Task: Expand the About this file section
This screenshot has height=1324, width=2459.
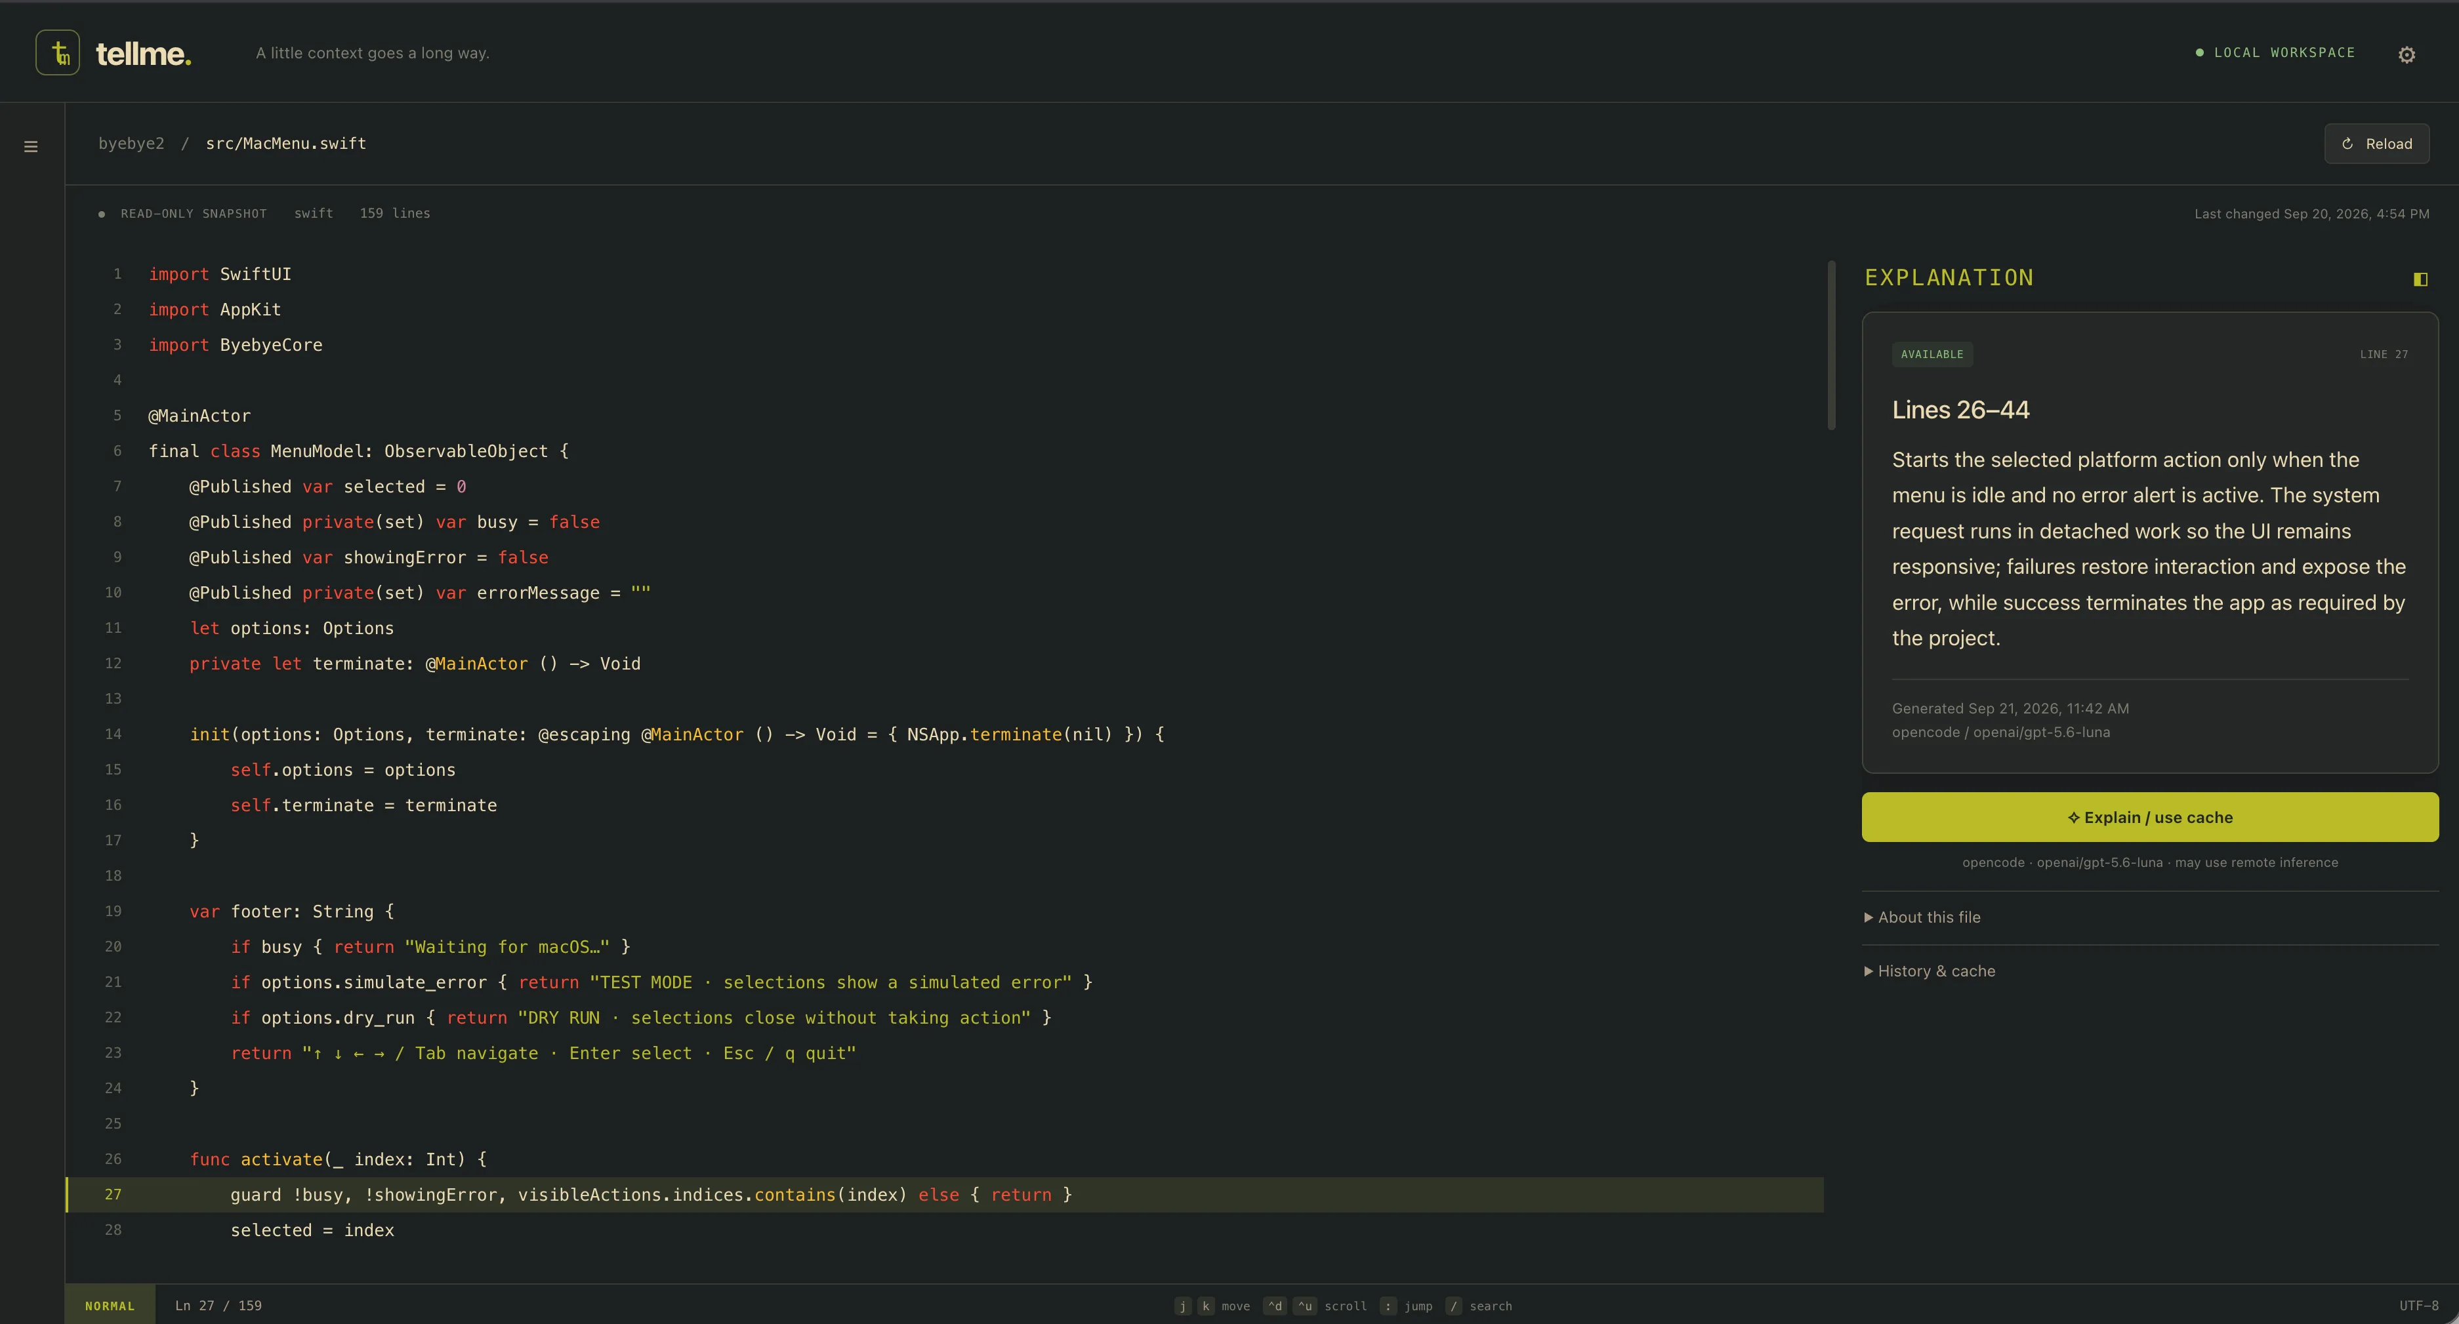Action: [x=1922, y=917]
